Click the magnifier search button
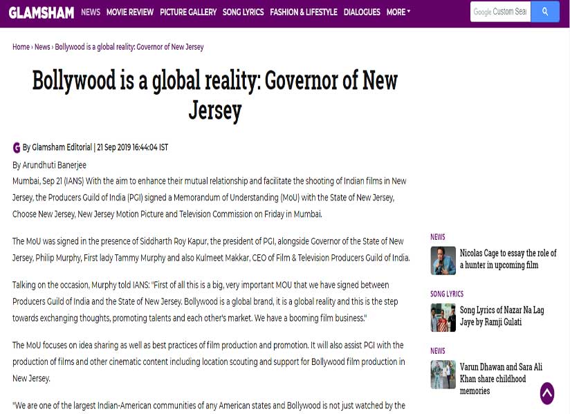 pyautogui.click(x=545, y=12)
